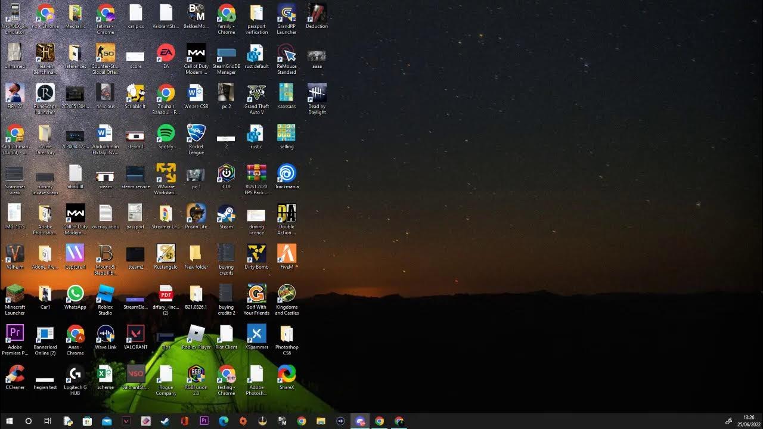Open the RuneScape Launcher icon
The width and height of the screenshot is (763, 429).
point(45,99)
